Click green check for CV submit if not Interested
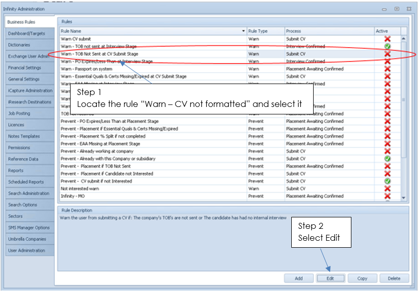The height and width of the screenshot is (291, 419). click(387, 182)
